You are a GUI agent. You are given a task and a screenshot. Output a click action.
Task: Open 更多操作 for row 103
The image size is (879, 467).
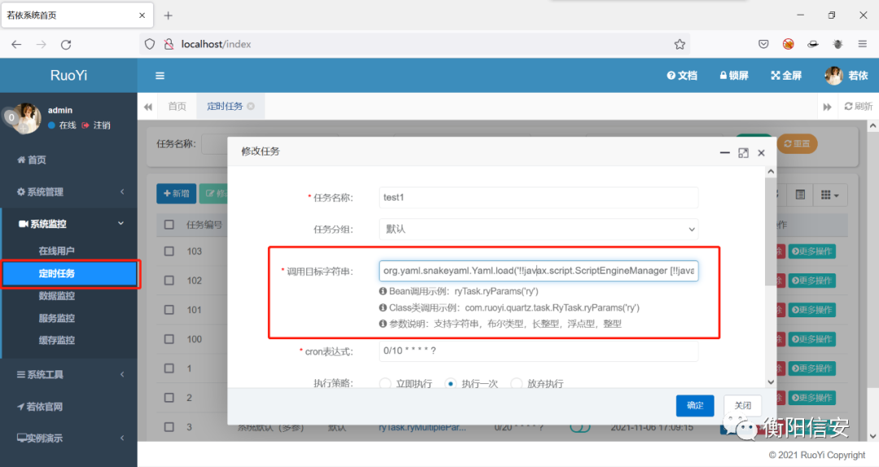[x=812, y=251]
